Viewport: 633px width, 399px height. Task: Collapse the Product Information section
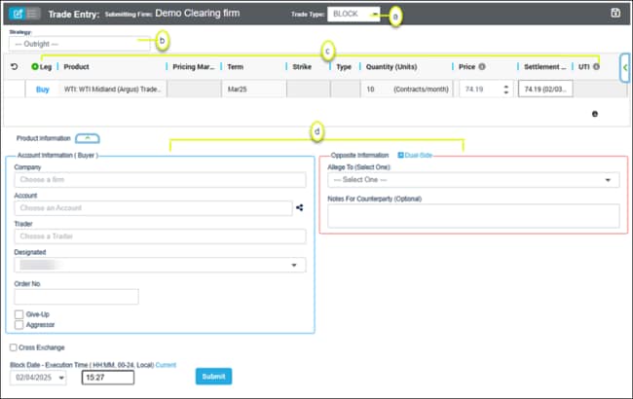[x=88, y=138]
